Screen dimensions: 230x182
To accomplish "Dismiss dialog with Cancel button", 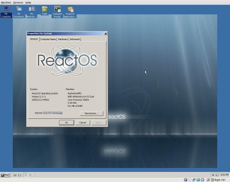I will [83, 123].
